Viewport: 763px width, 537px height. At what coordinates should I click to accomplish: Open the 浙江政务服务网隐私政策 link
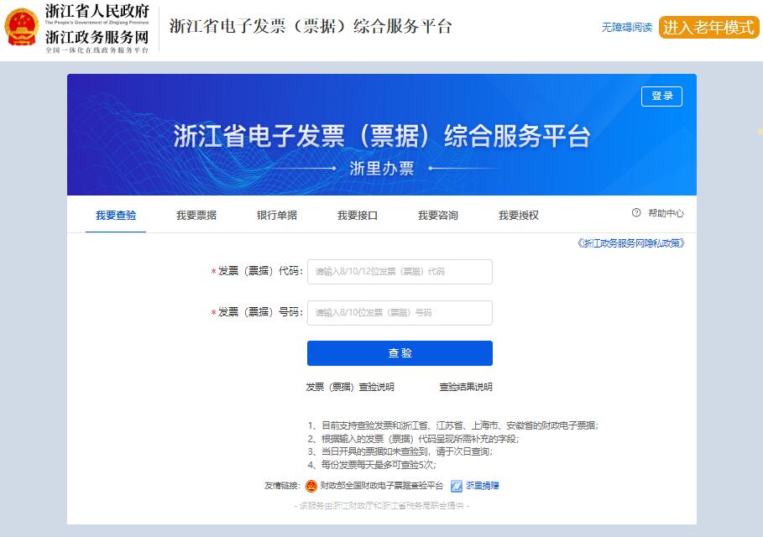630,243
